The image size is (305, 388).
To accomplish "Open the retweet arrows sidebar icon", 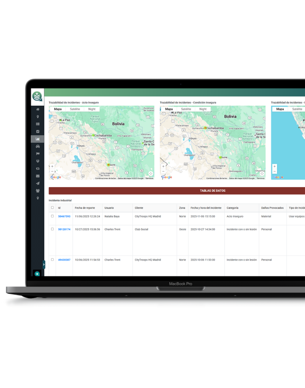I will pyautogui.click(x=37, y=169).
